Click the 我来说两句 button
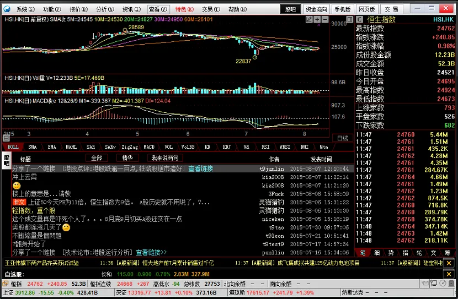Screen dimensions: 458x299 point(165,158)
